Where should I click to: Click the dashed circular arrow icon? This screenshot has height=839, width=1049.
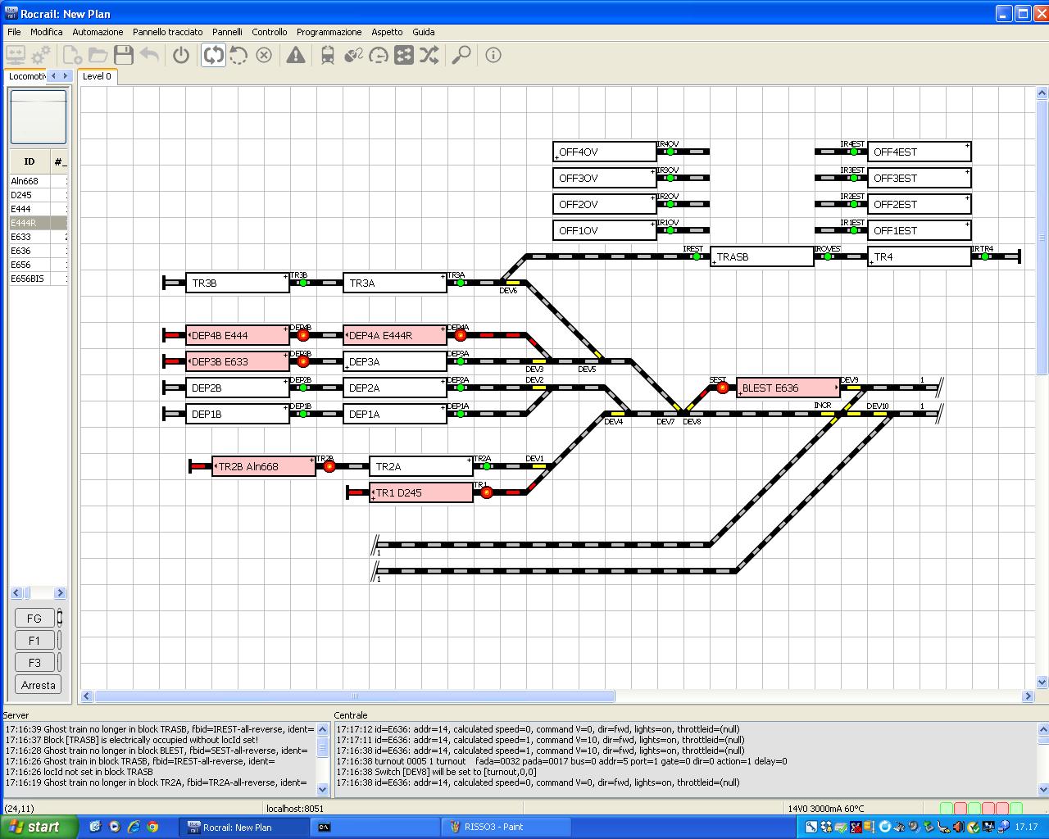(x=238, y=56)
